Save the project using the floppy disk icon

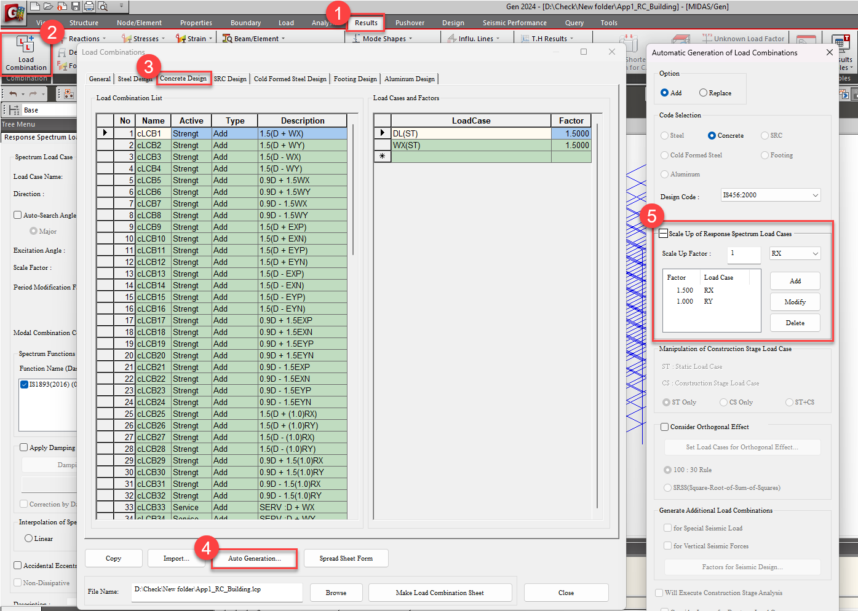(75, 6)
